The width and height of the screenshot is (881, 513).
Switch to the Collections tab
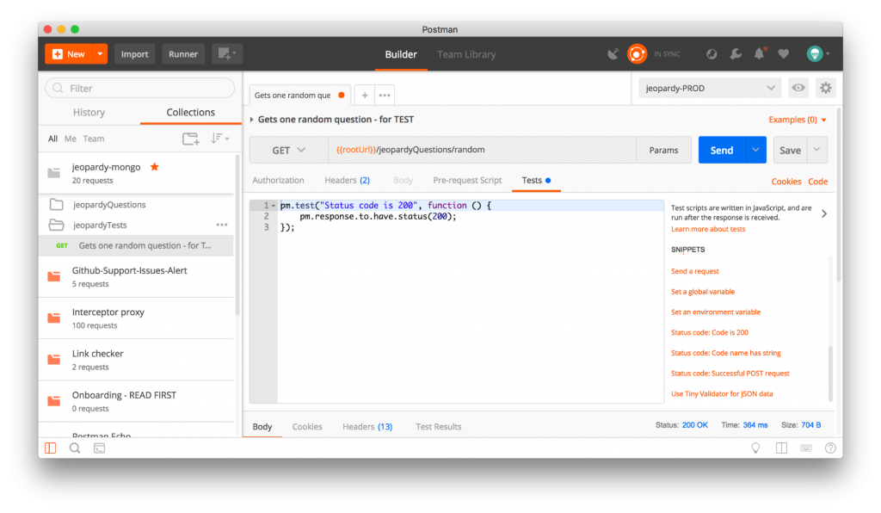[190, 113]
